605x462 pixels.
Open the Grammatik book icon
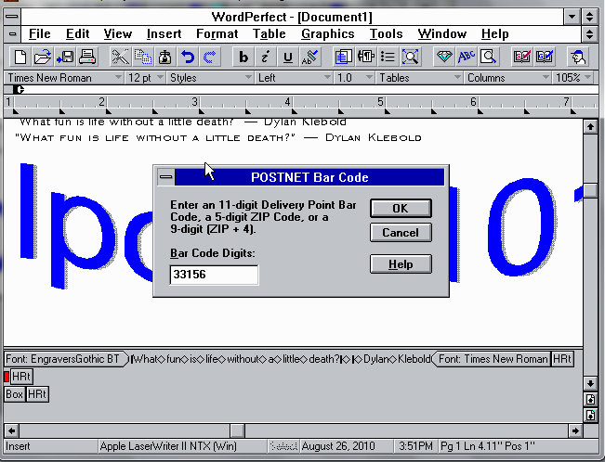[545, 58]
